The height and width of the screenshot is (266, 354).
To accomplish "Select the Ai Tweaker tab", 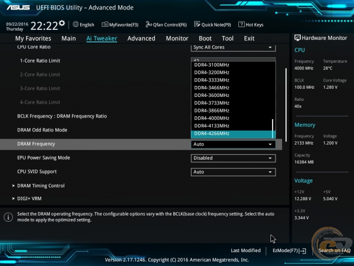I will pos(102,38).
